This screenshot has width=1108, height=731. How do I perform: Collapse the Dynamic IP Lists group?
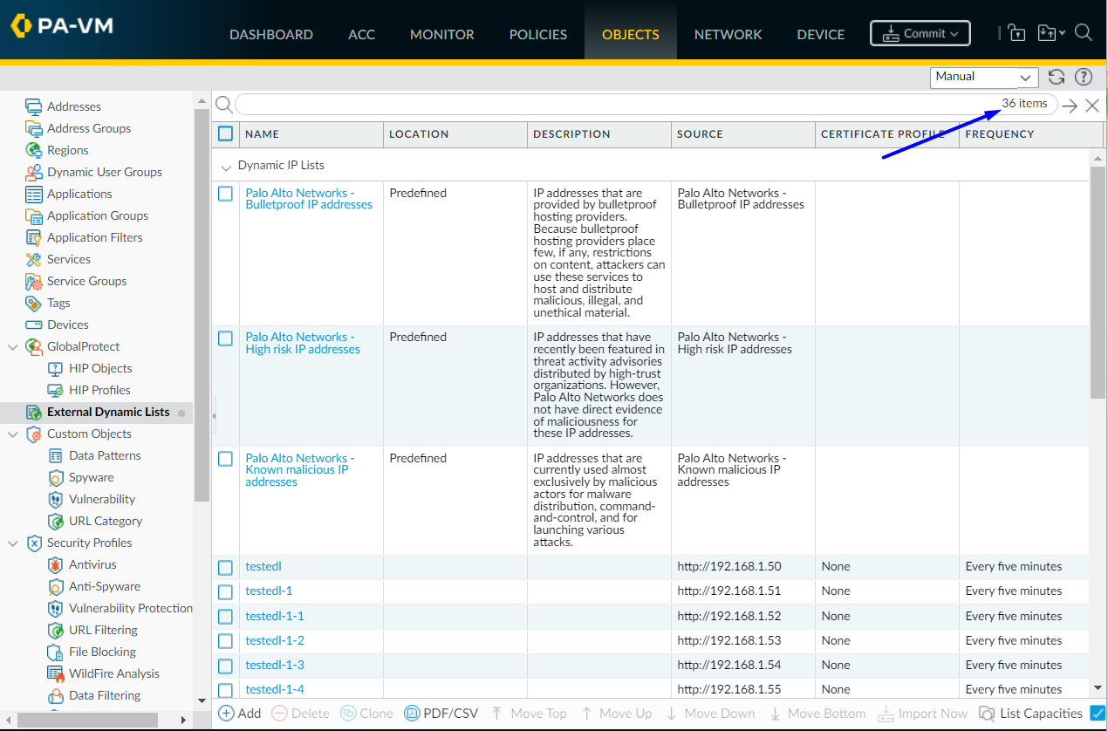point(226,165)
